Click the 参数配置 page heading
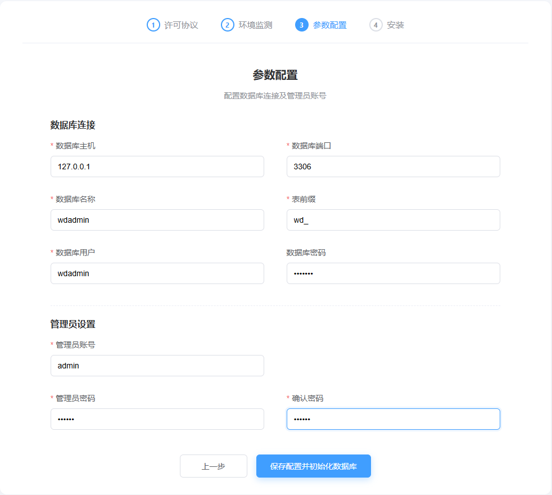 [x=275, y=75]
